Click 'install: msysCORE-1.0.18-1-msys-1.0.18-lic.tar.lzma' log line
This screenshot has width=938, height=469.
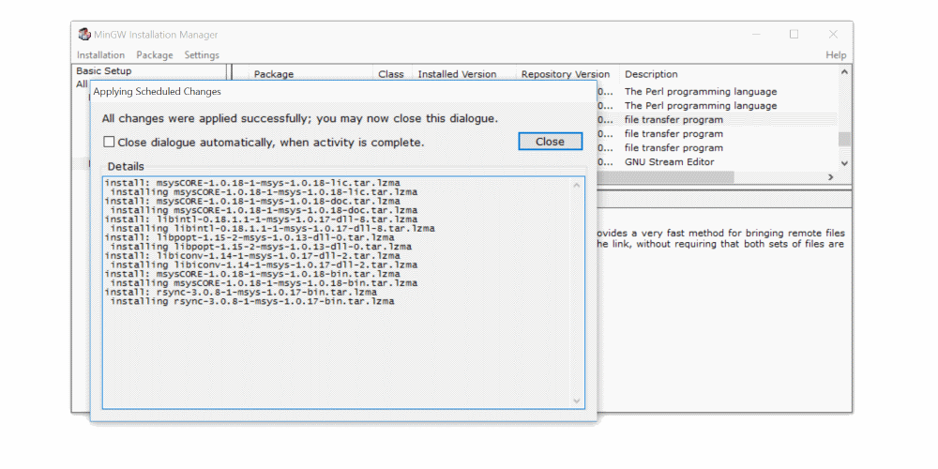pyautogui.click(x=251, y=183)
